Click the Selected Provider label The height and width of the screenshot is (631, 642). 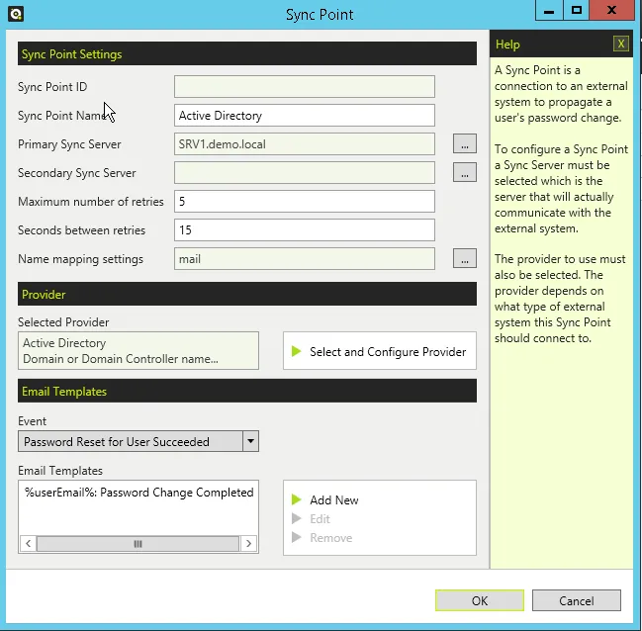pyautogui.click(x=63, y=321)
